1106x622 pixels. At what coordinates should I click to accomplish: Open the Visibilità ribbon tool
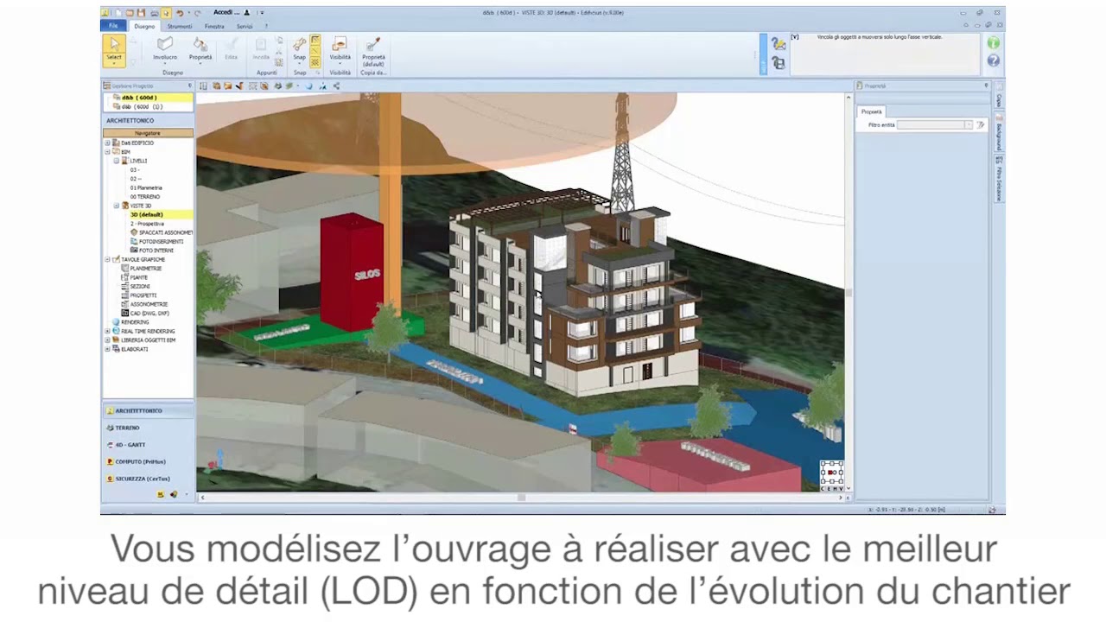[x=340, y=48]
